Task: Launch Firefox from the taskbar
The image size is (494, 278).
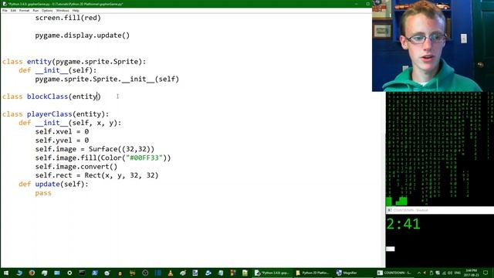Action: point(32,273)
